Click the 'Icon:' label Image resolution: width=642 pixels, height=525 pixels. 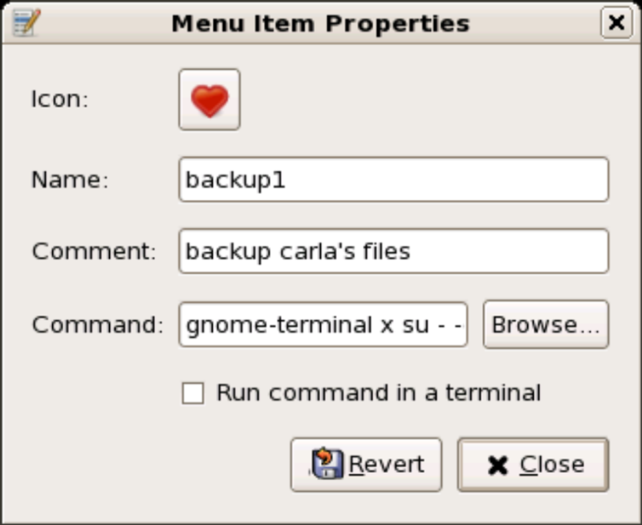[x=60, y=99]
